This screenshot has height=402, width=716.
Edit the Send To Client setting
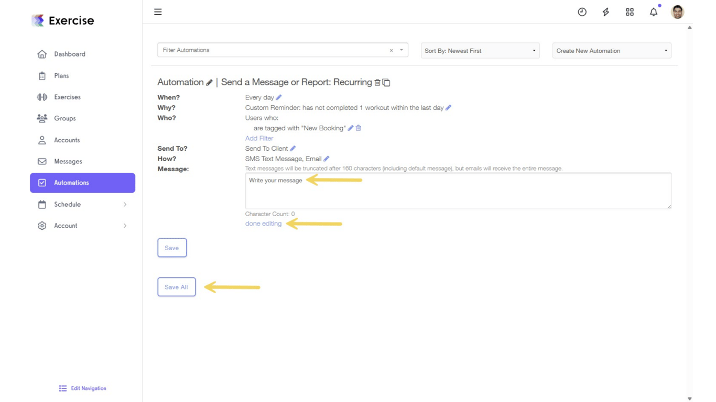click(x=293, y=149)
